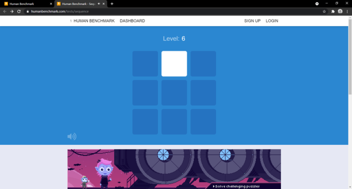This screenshot has width=352, height=189.
Task: Pick the bottom-right square of the grid
Action: click(203, 122)
